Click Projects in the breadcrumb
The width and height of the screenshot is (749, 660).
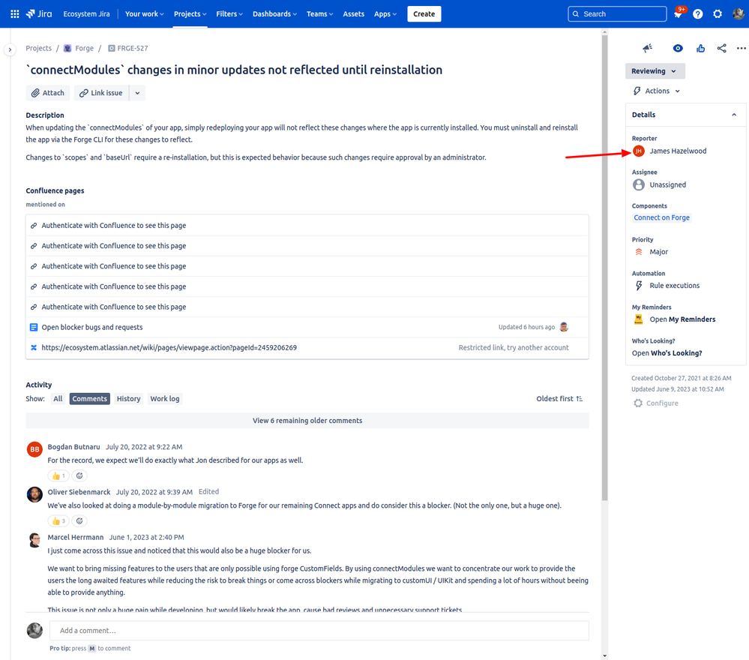(x=39, y=48)
